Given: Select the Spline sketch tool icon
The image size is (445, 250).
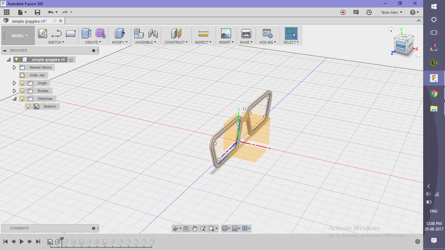Looking at the screenshot, I should point(57,34).
